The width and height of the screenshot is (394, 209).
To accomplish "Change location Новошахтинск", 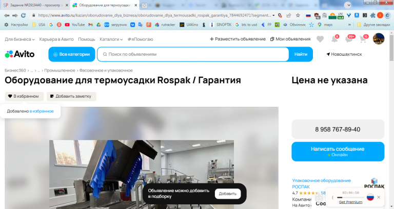I will pos(344,54).
